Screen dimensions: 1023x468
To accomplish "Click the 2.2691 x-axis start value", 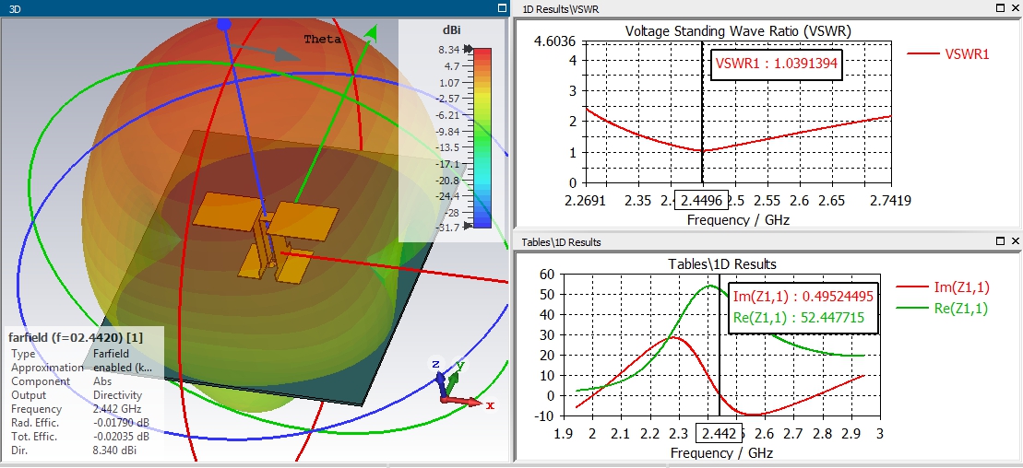I will coord(586,201).
